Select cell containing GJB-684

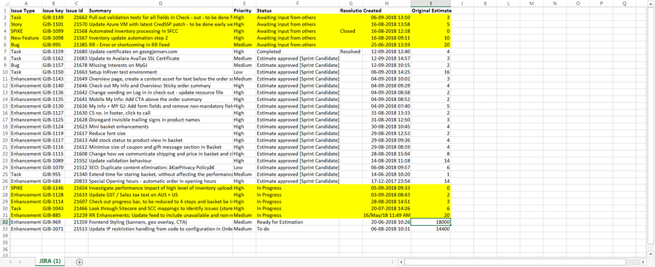pyautogui.click(x=53, y=181)
